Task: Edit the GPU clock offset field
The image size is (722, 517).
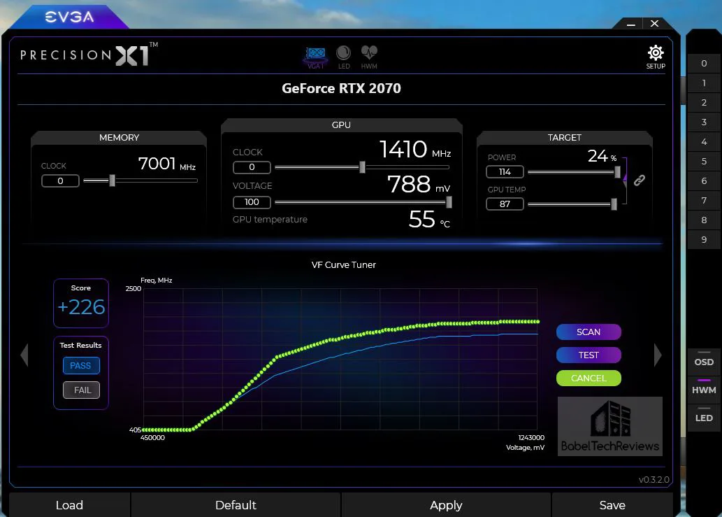Action: 252,167
